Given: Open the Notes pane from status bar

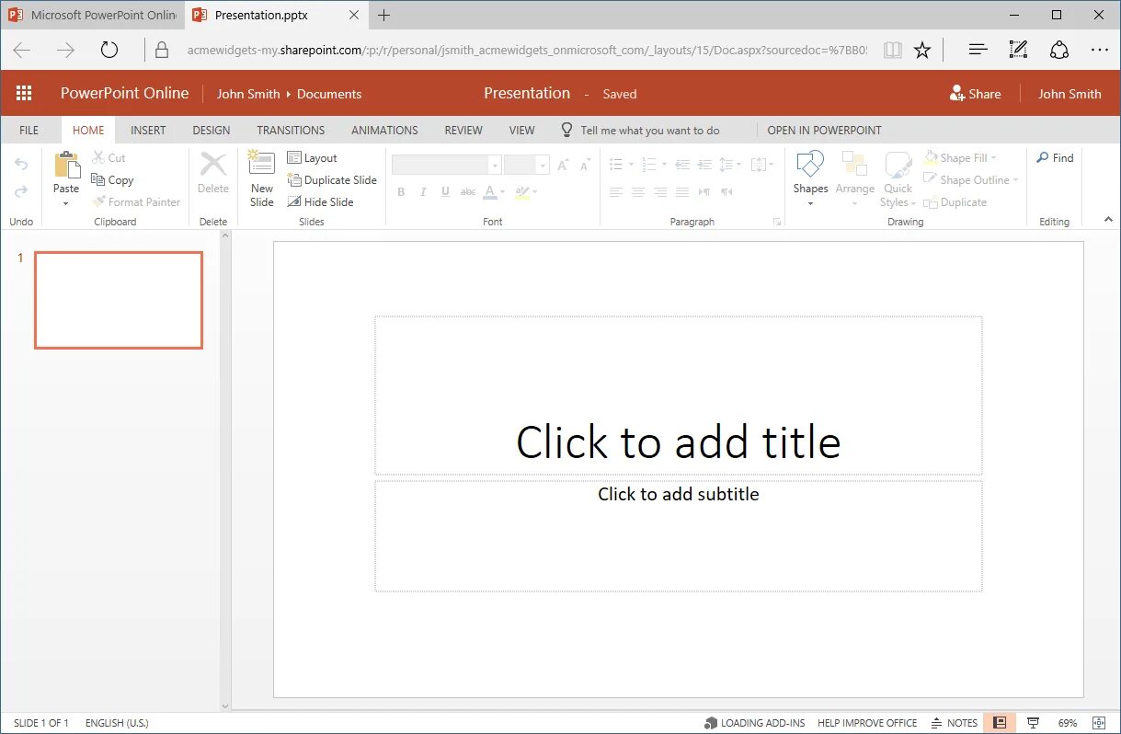Looking at the screenshot, I should tap(955, 723).
